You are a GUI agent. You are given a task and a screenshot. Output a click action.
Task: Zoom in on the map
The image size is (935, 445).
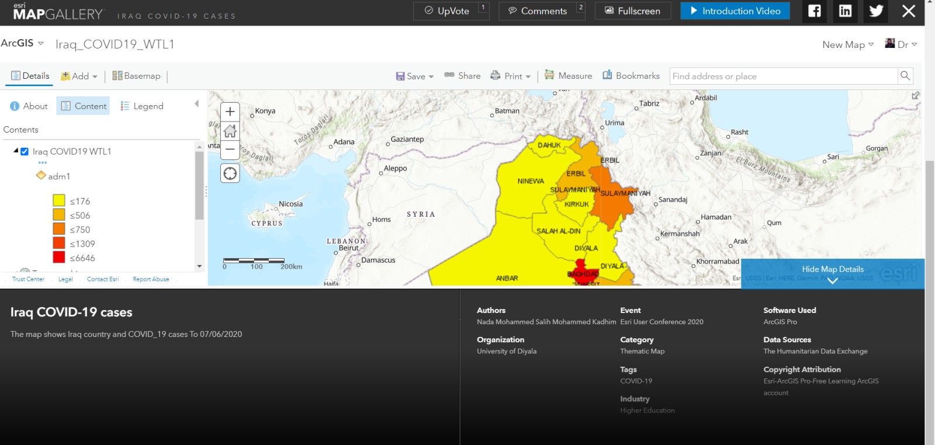click(x=230, y=112)
